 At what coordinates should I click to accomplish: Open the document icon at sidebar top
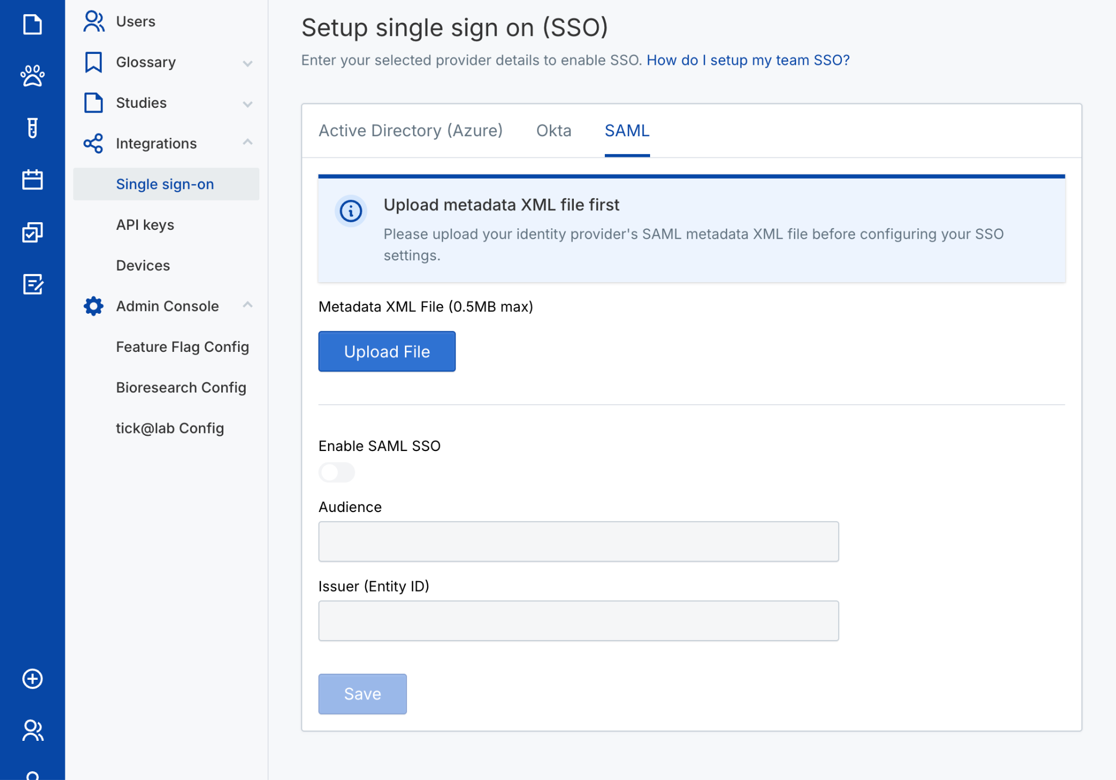point(32,24)
